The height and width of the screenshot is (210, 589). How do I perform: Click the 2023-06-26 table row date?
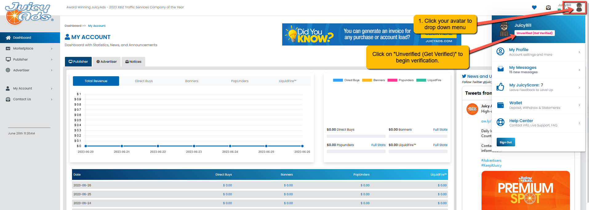[x=82, y=185]
